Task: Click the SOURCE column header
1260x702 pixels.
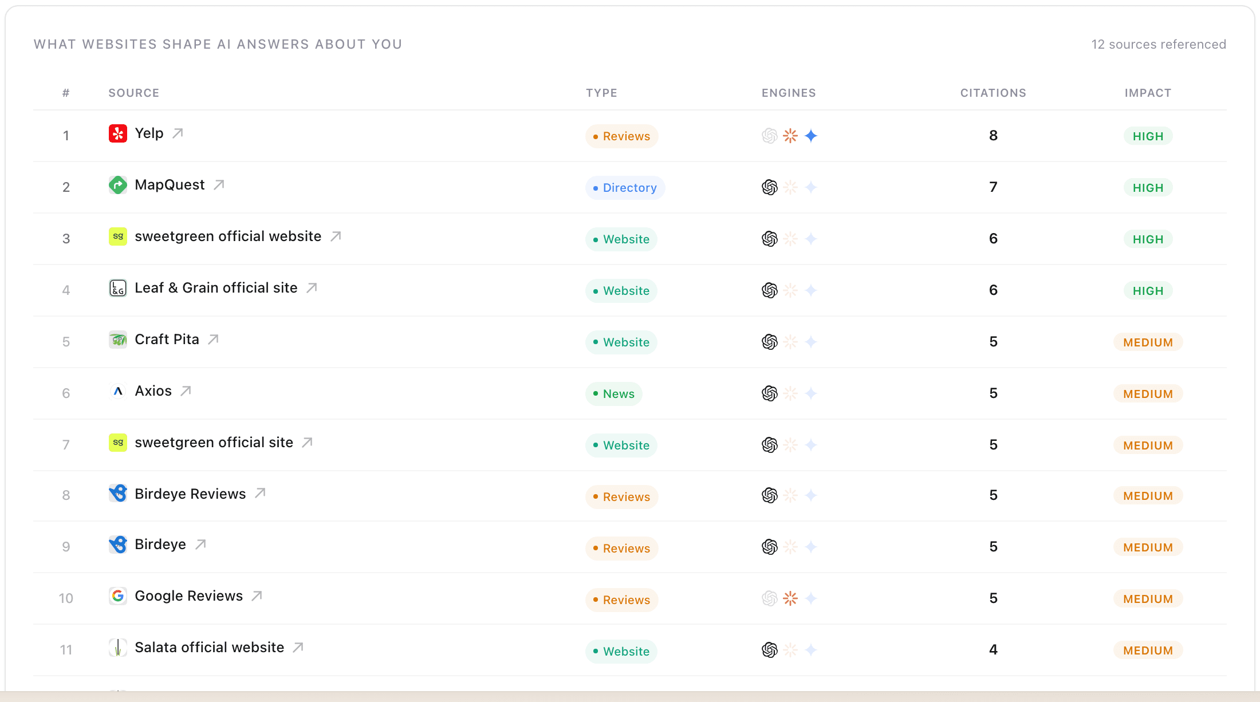Action: pos(134,93)
